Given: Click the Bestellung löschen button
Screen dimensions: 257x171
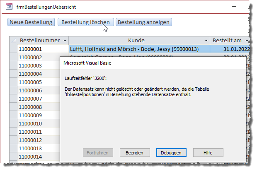Looking at the screenshot, I should [x=85, y=22].
